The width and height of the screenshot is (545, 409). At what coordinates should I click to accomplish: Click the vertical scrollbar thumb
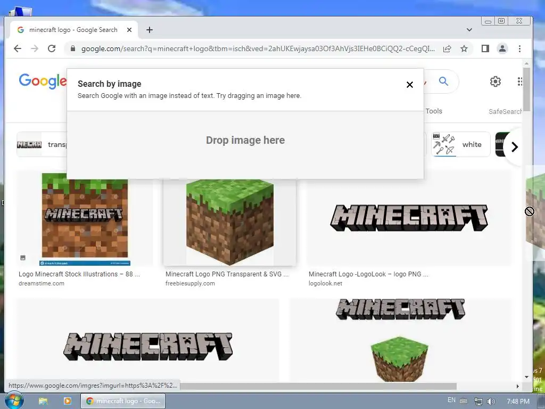[x=526, y=89]
